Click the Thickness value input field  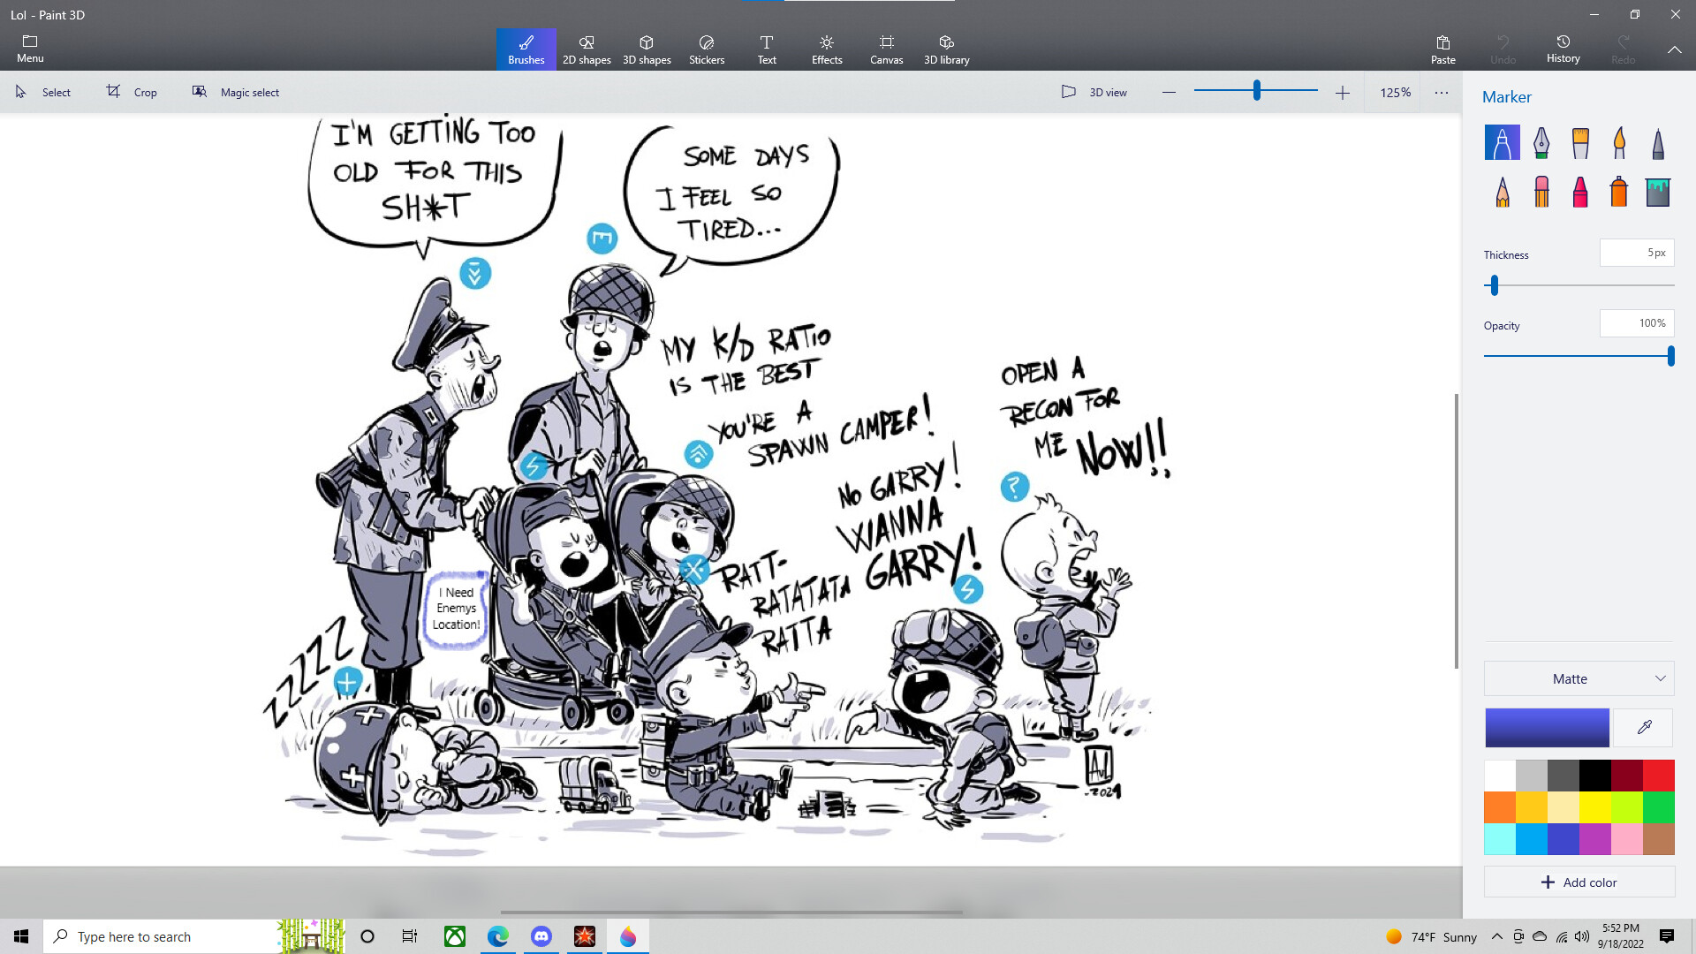click(x=1637, y=253)
